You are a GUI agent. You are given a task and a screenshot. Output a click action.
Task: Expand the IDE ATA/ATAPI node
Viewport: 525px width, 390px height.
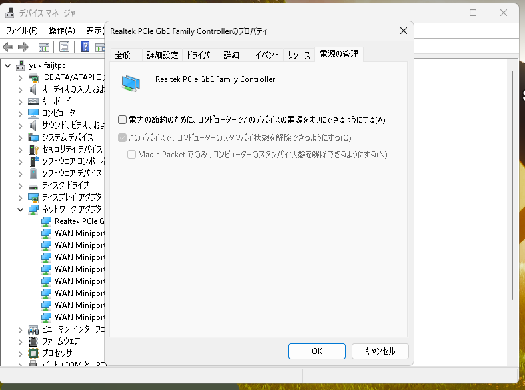pos(21,78)
